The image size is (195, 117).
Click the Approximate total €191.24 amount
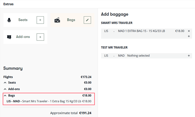click(85, 113)
